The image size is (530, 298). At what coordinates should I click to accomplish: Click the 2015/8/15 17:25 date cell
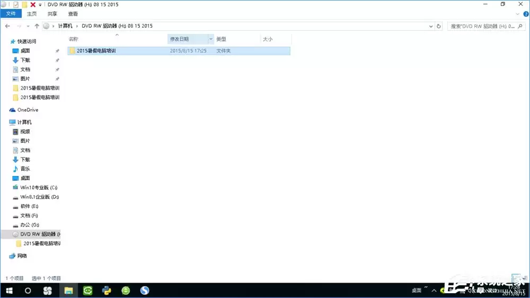pos(188,51)
